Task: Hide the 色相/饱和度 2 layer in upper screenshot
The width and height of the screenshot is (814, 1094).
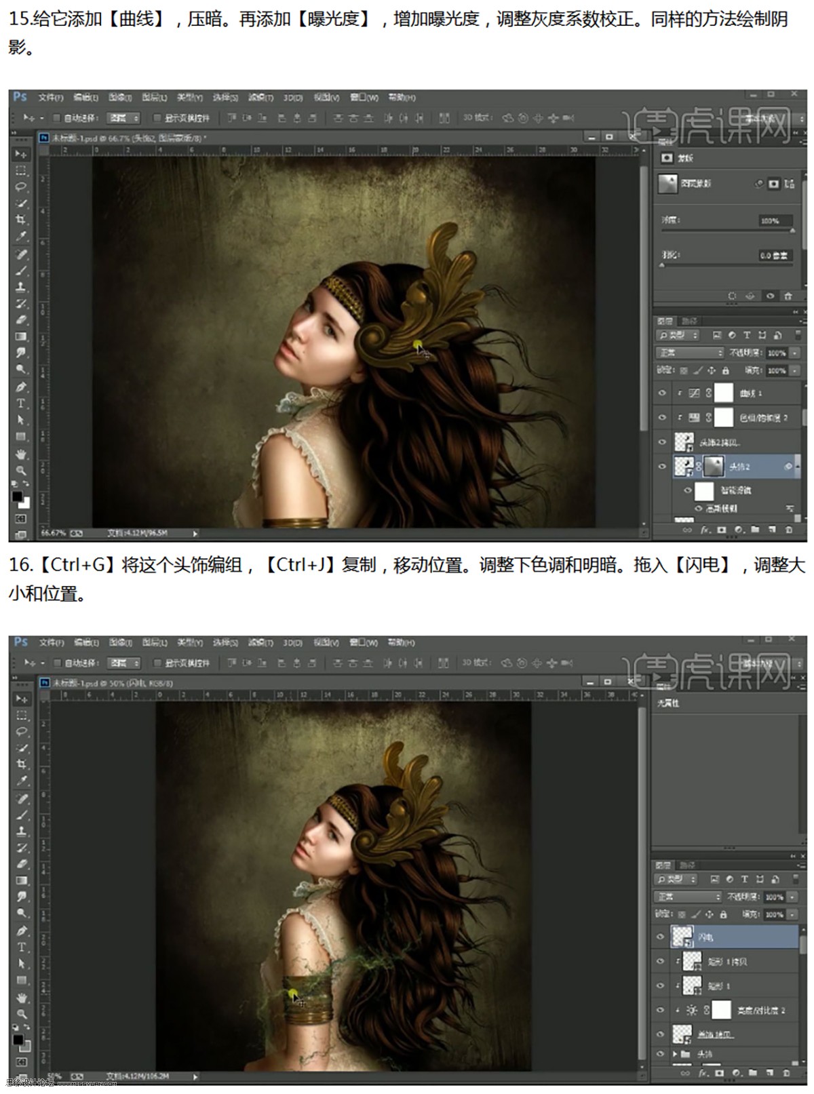Action: [x=662, y=417]
